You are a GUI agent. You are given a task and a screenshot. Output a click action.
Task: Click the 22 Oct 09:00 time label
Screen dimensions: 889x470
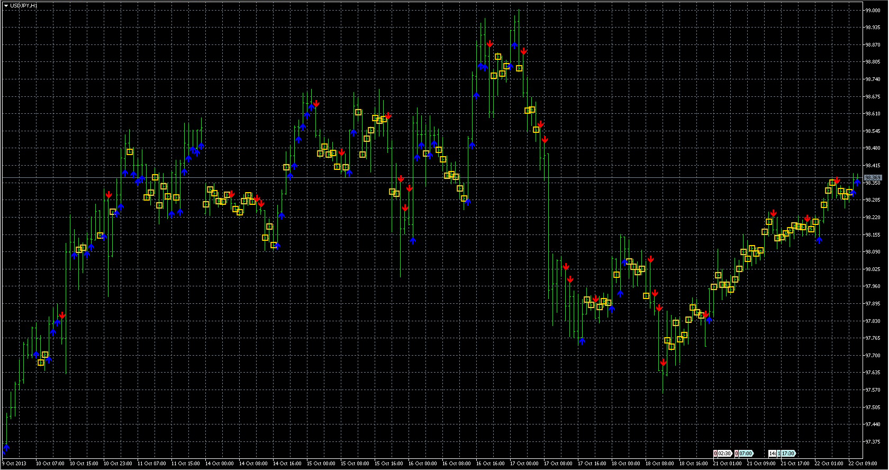point(863,464)
